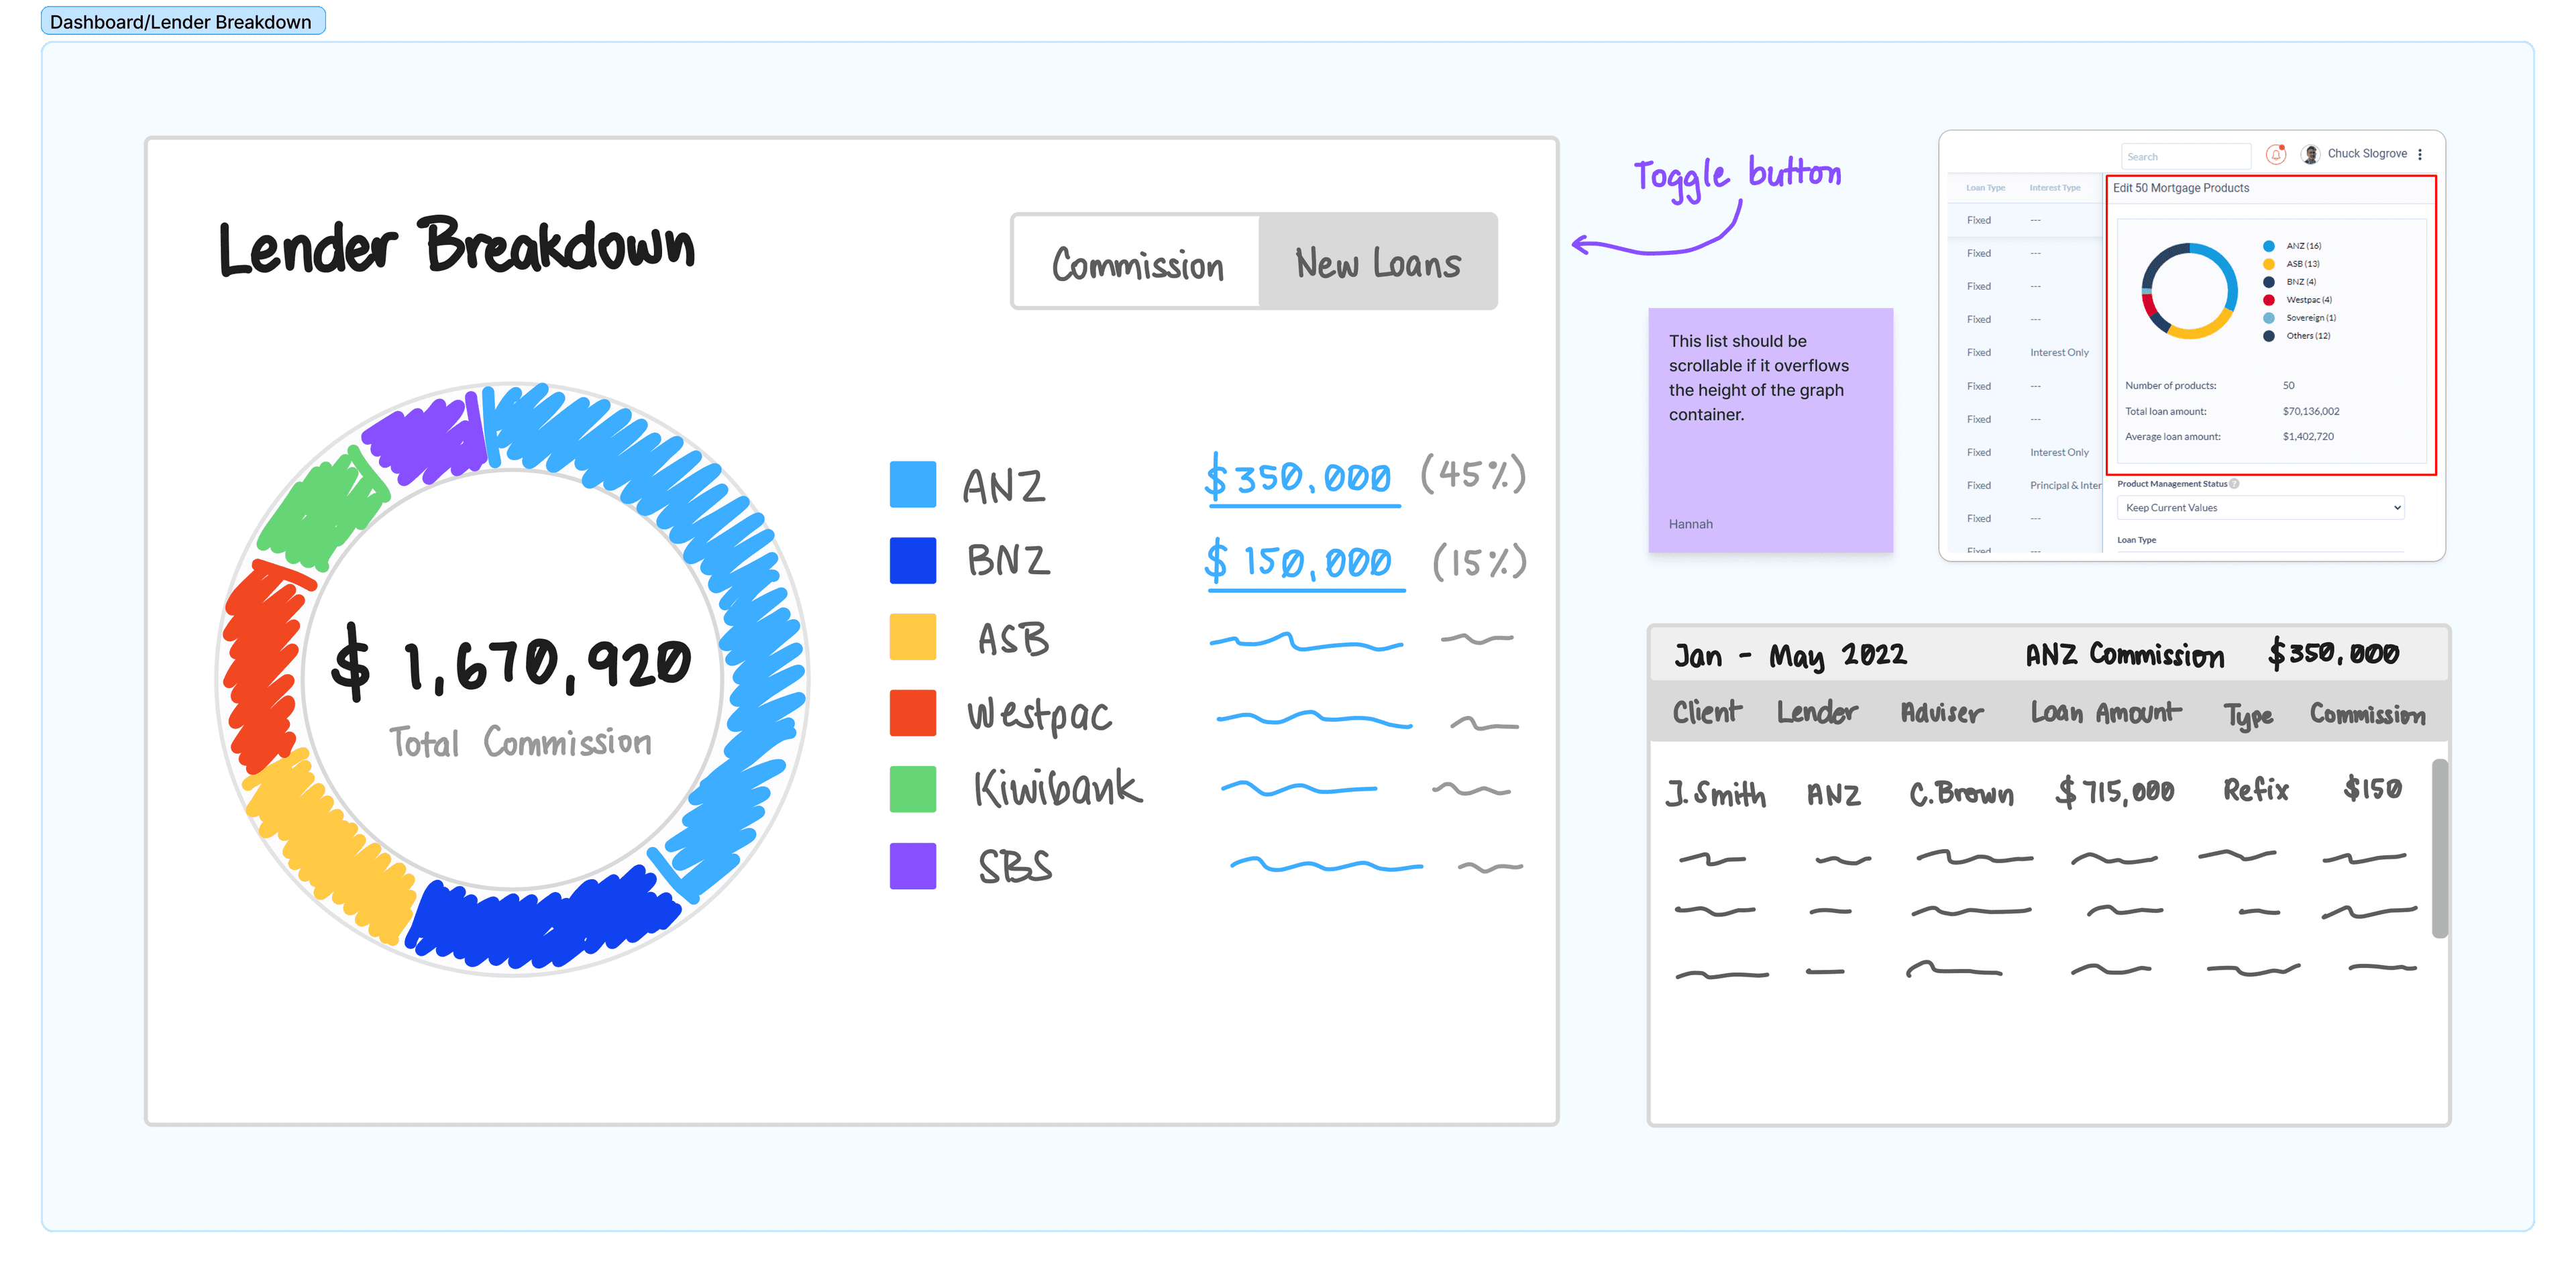Image resolution: width=2576 pixels, height=1273 pixels.
Task: Click the Client column header
Action: coord(1707,712)
